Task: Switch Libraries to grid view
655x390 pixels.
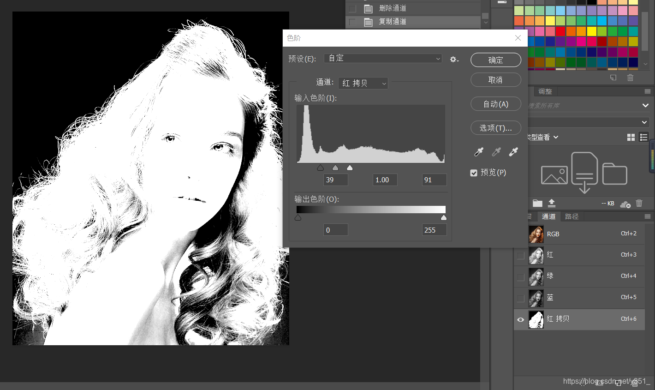Action: pyautogui.click(x=631, y=137)
